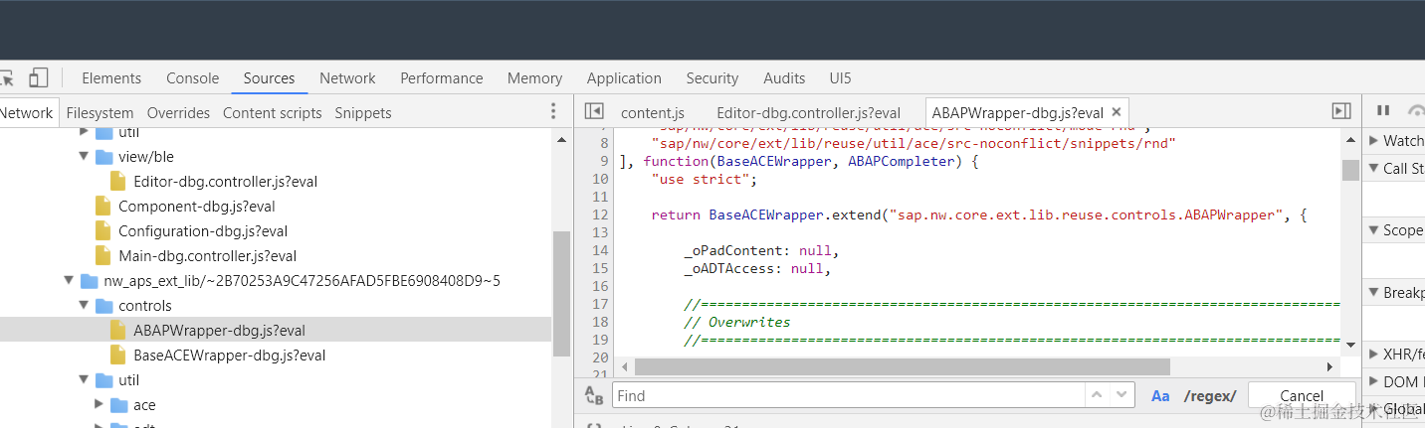Switch to Editor-dbg.controller.js?eval editor tab

tap(808, 112)
